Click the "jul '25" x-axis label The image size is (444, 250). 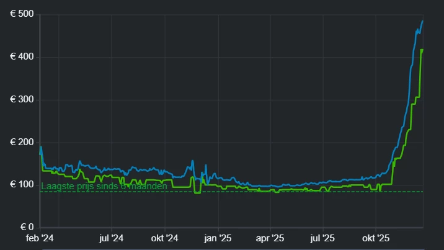(322, 238)
